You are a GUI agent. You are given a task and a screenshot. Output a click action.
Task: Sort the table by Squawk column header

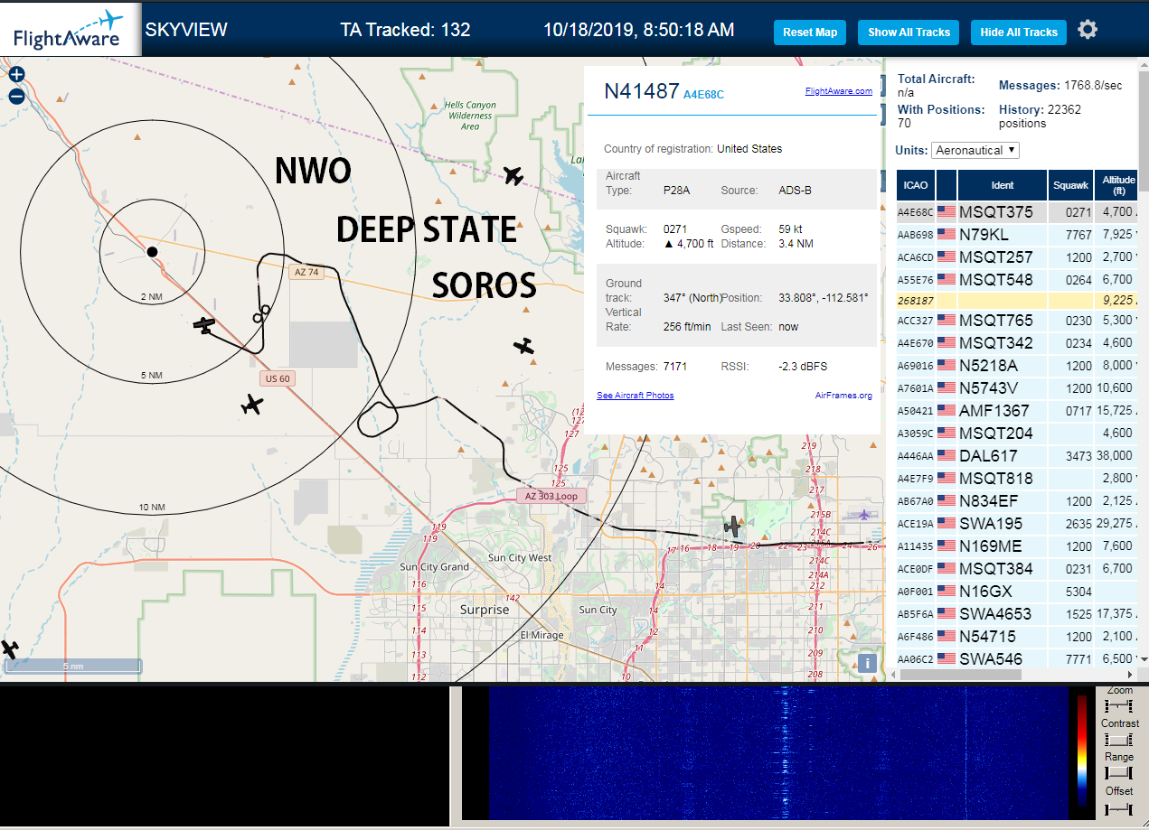(1071, 185)
